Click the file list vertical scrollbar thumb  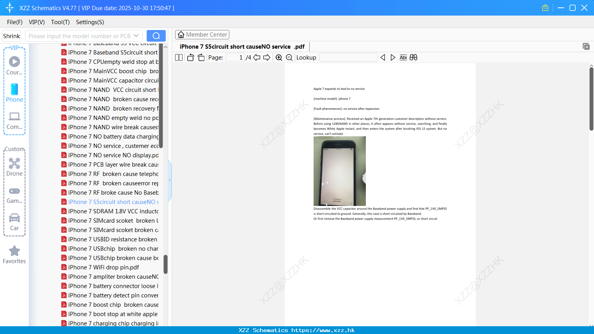(x=165, y=264)
